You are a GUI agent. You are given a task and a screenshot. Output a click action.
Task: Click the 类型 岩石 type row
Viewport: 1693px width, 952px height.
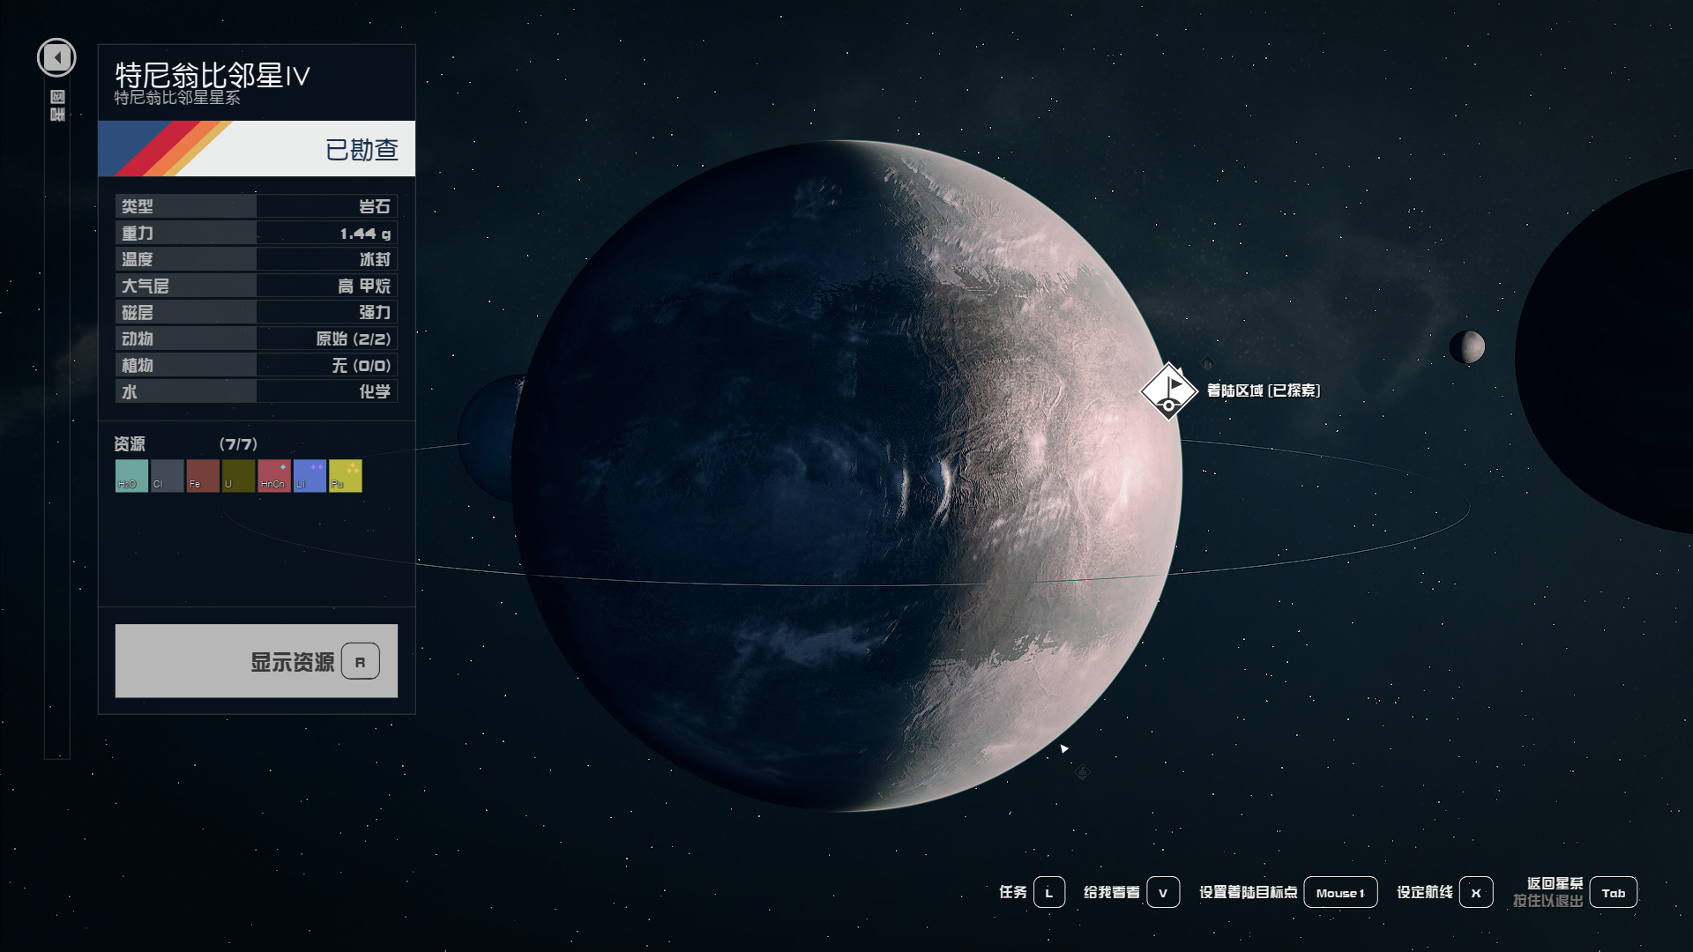257,206
